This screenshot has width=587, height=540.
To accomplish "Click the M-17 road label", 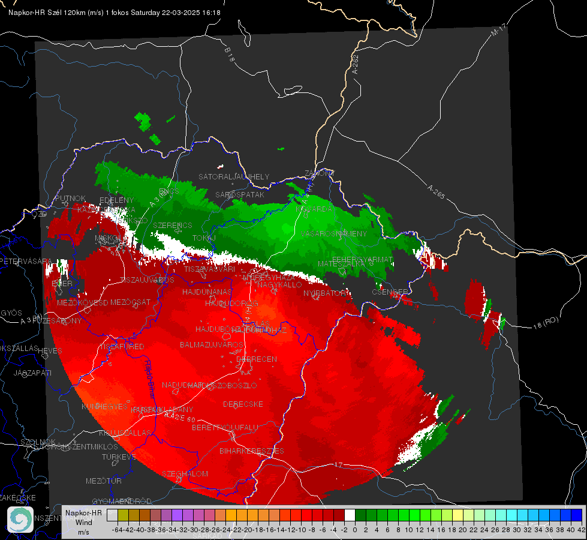I will point(499,29).
